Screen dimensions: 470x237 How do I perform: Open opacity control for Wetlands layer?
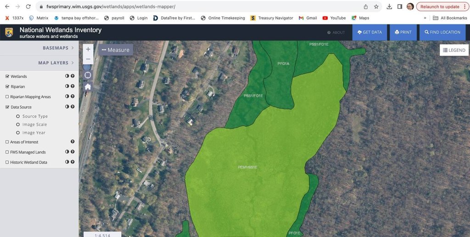(x=67, y=76)
